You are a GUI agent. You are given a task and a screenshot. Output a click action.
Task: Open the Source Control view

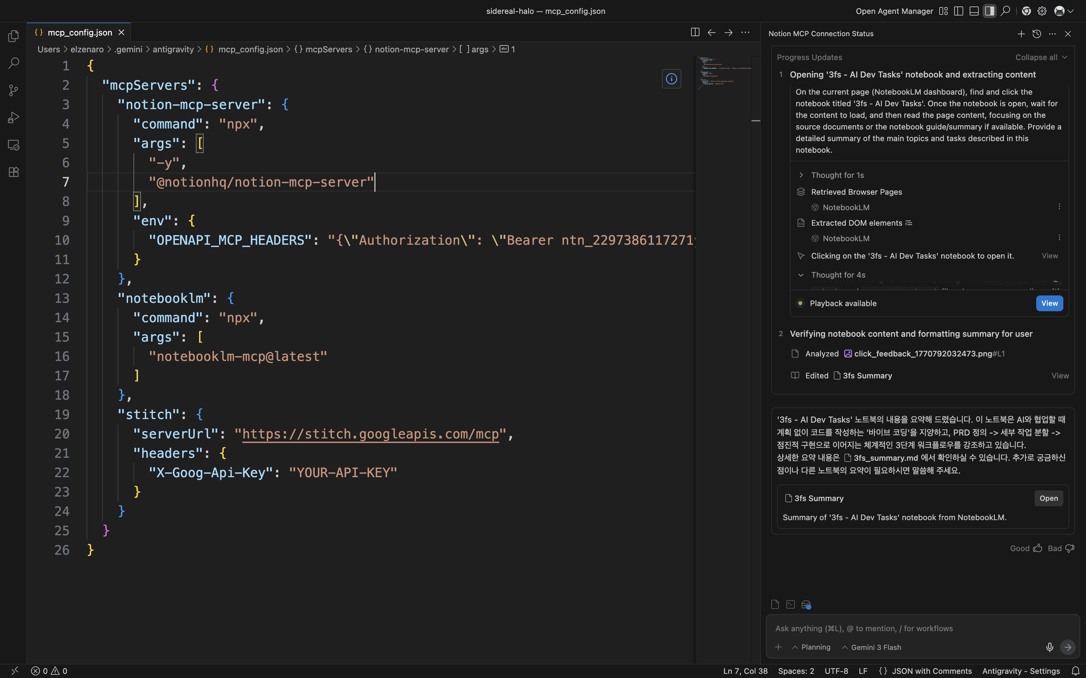[x=14, y=91]
